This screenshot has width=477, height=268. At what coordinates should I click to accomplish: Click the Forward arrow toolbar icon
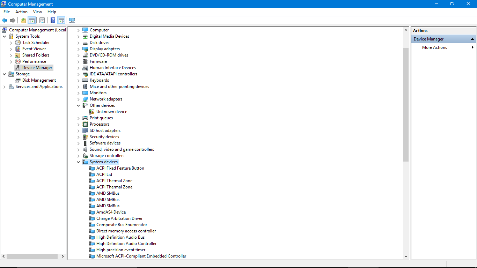[13, 20]
